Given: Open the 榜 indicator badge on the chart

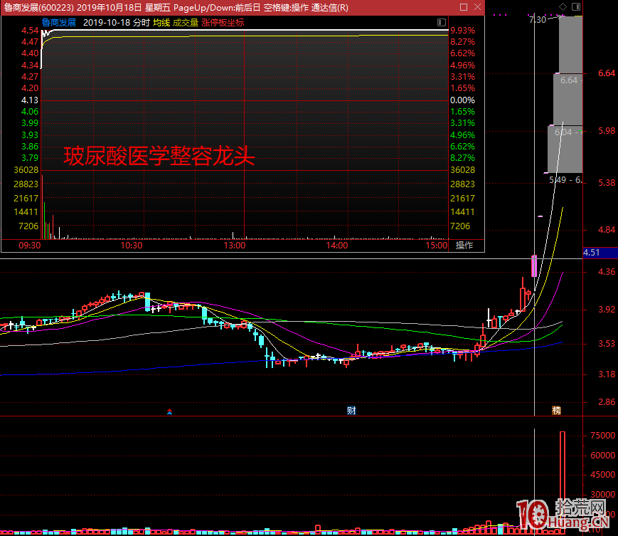Looking at the screenshot, I should (x=555, y=411).
